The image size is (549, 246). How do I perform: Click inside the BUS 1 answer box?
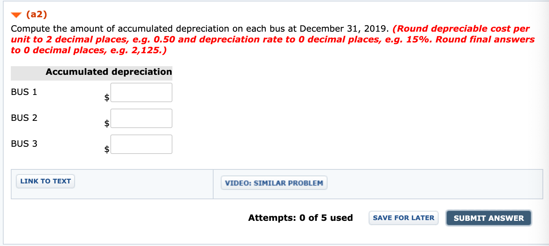coord(141,92)
